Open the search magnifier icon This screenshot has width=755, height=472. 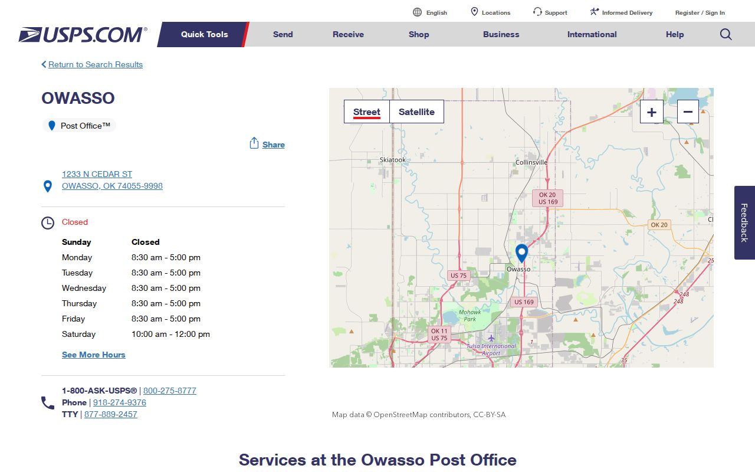pos(726,34)
